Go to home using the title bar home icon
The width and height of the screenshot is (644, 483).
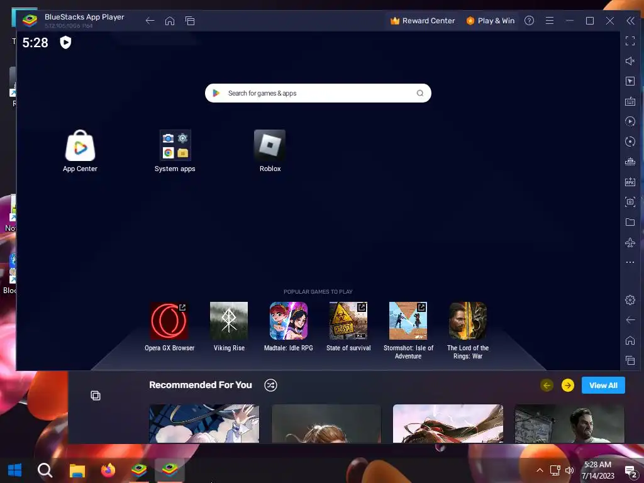coord(170,21)
